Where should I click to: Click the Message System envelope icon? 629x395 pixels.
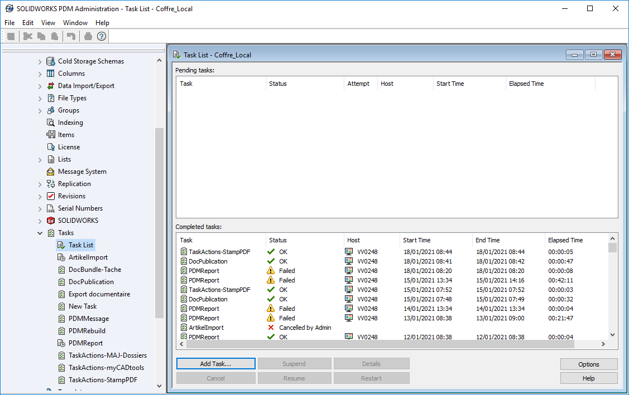[x=51, y=172]
